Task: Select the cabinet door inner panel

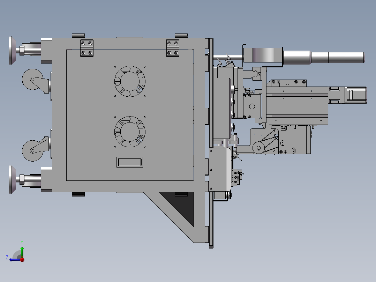Action: (130, 115)
